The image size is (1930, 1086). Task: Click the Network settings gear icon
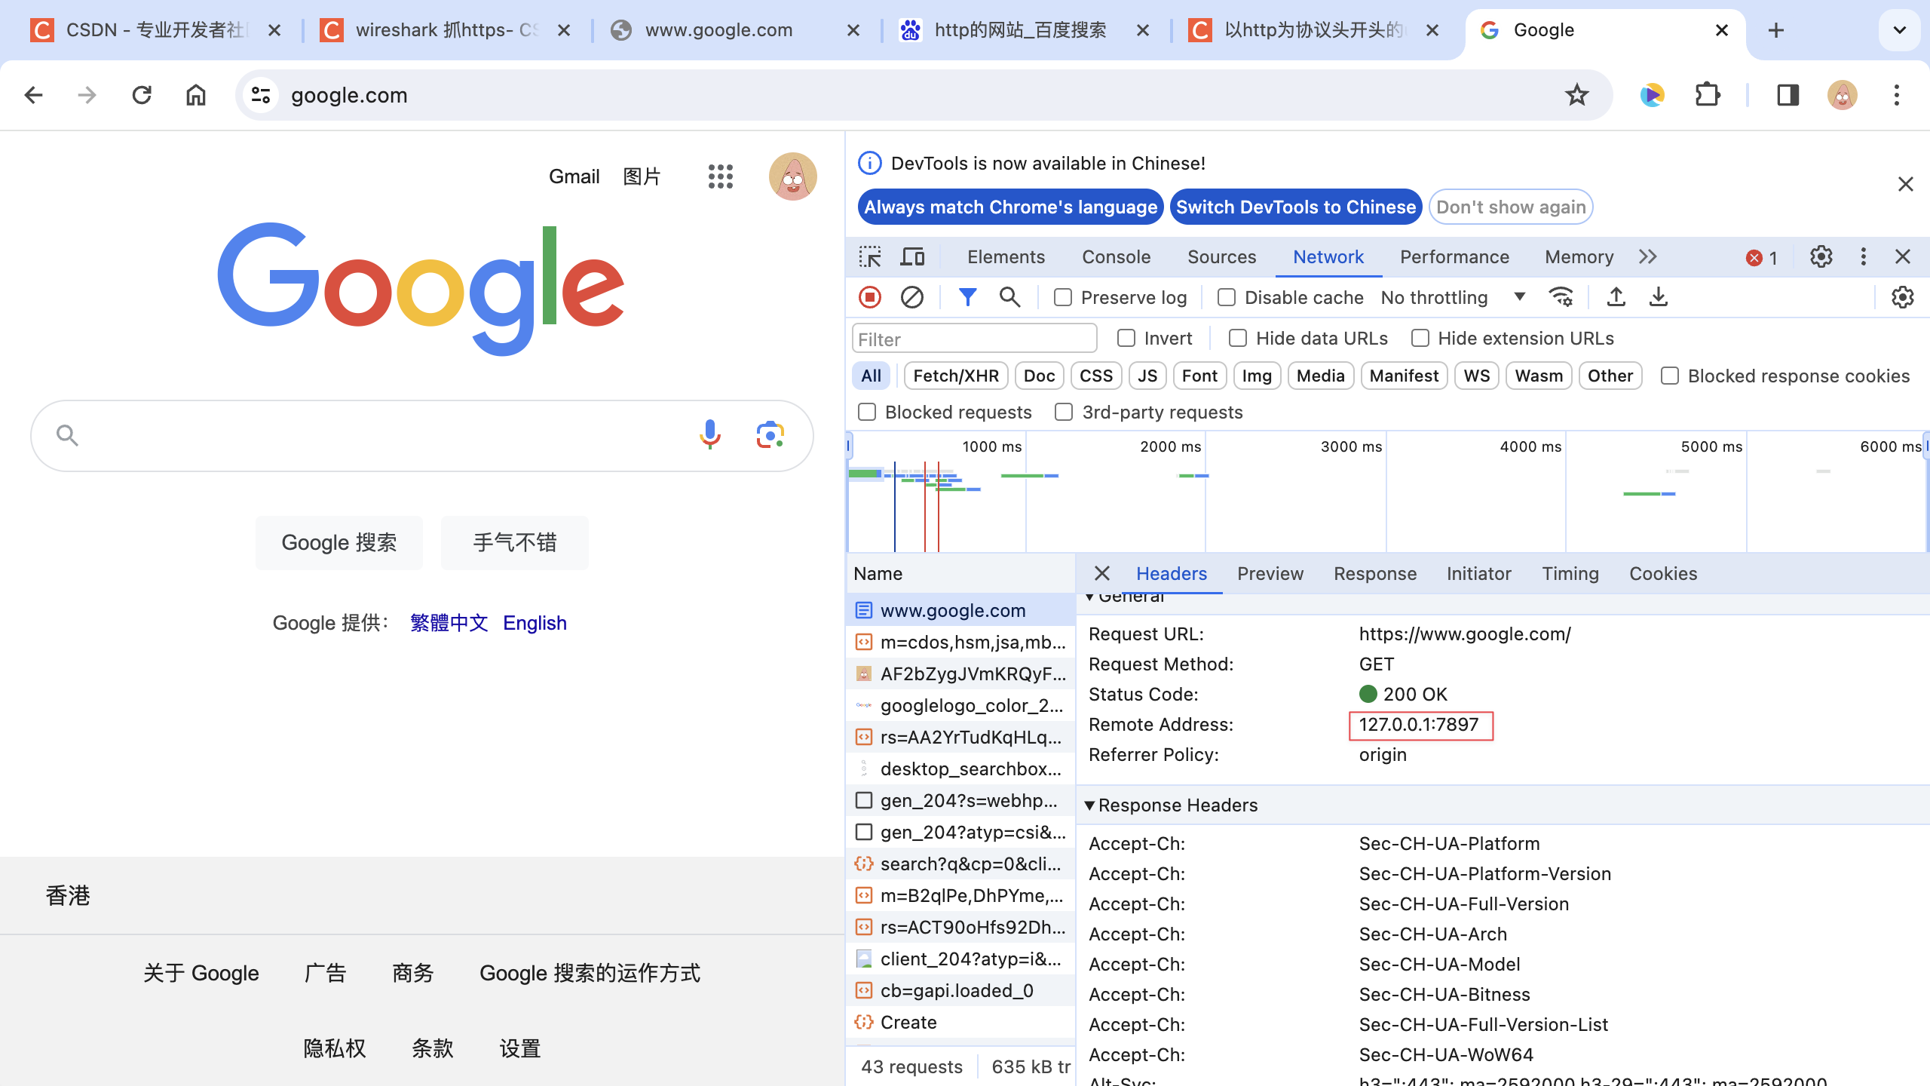(x=1904, y=297)
